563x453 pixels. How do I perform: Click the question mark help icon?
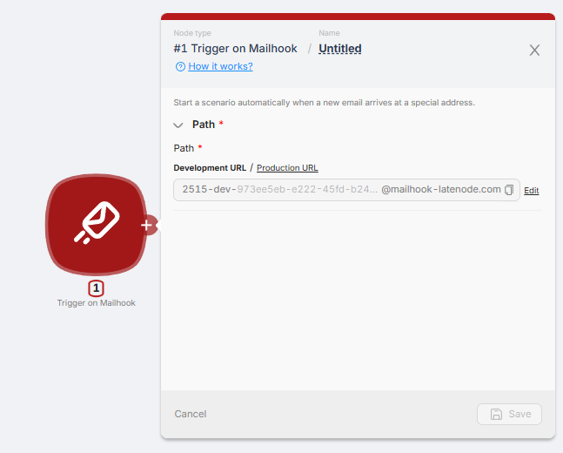pyautogui.click(x=180, y=66)
